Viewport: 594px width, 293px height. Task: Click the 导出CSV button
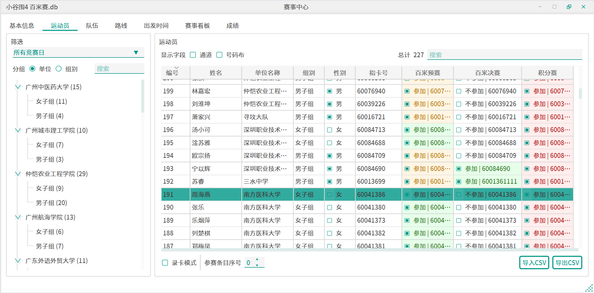click(x=567, y=263)
